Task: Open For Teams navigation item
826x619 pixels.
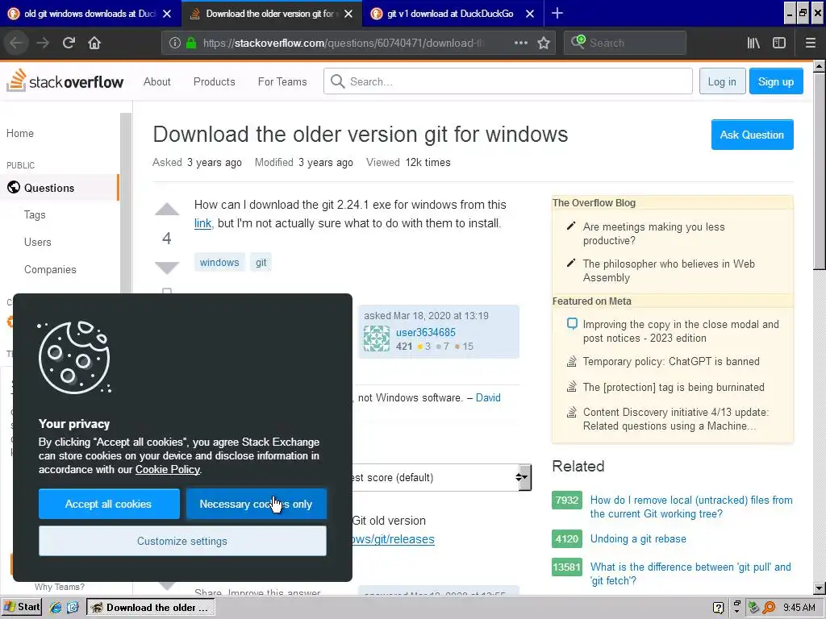Action: [282, 81]
